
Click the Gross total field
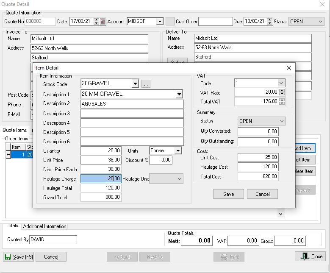pyautogui.click(x=290, y=241)
